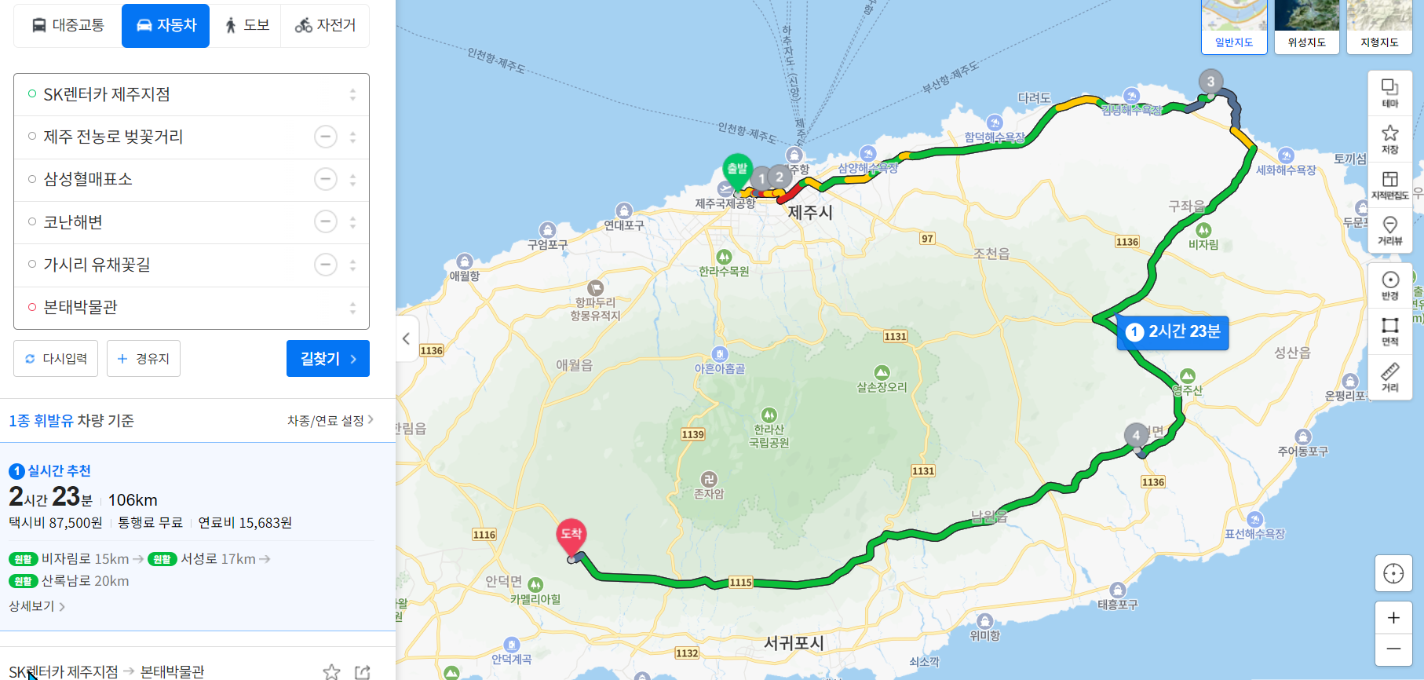Click the 길찾기 find route button
The height and width of the screenshot is (680, 1424).
[x=328, y=359]
